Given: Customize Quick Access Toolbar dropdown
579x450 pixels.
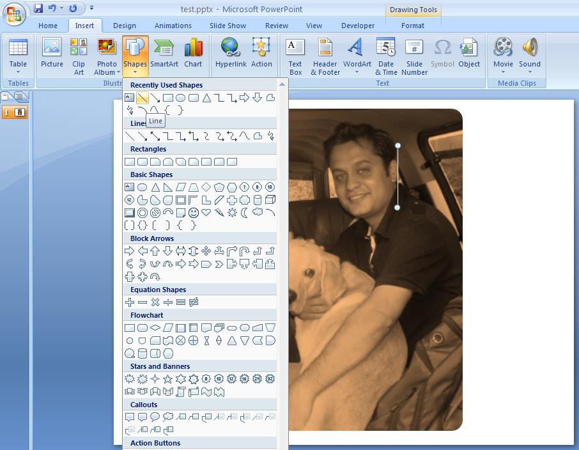Looking at the screenshot, I should click(x=91, y=8).
